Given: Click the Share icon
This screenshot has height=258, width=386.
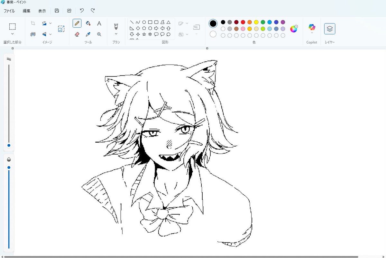Looking at the screenshot, I should point(69,11).
